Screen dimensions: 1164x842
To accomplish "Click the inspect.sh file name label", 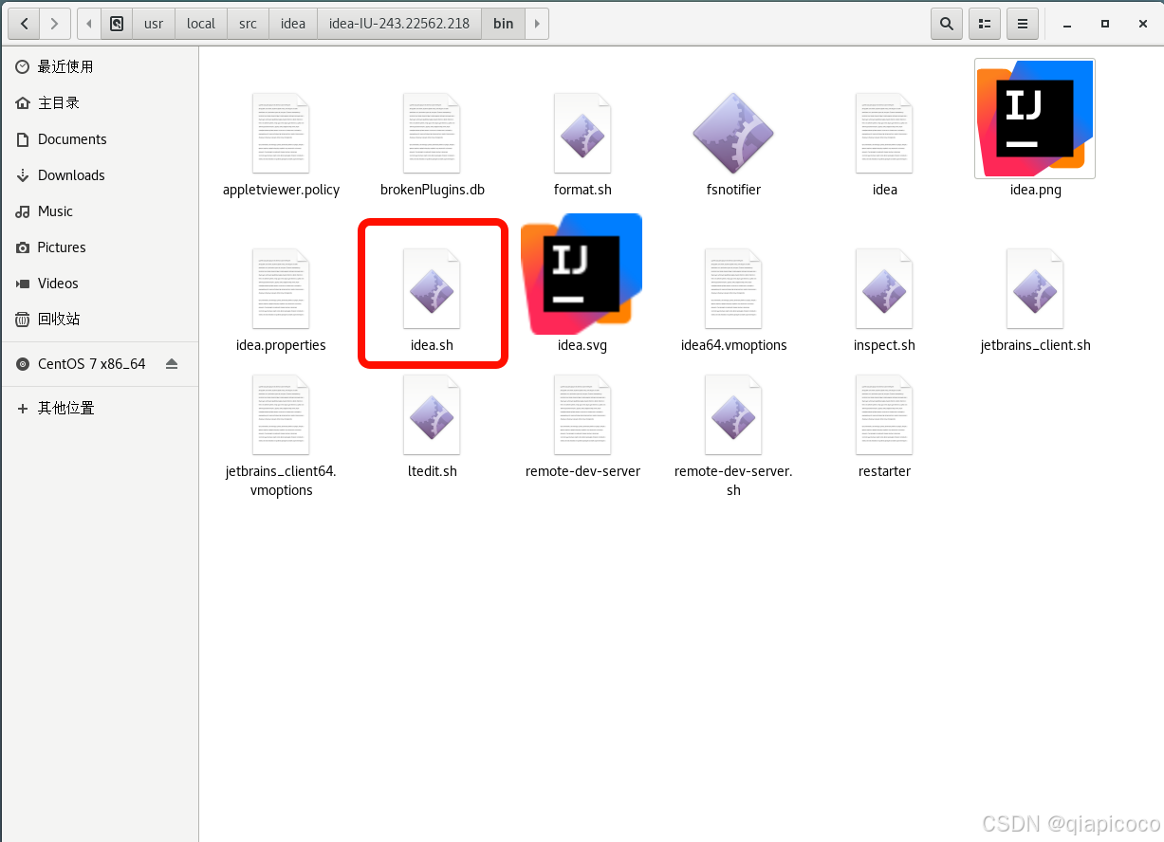I will (x=884, y=345).
